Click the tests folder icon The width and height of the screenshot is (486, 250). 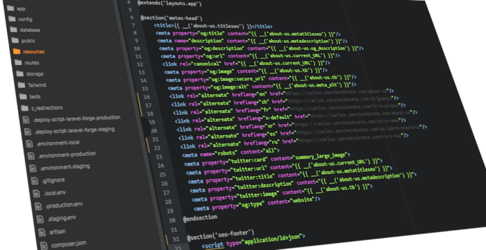click(23, 96)
